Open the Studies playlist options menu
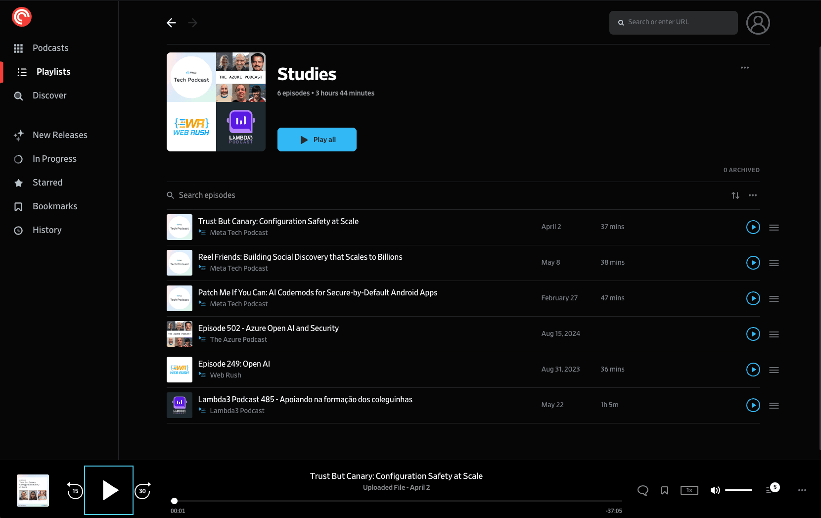The image size is (821, 518). 745,67
